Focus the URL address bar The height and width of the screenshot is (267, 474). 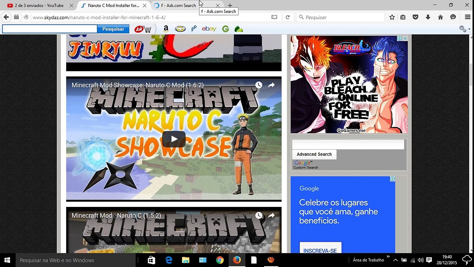pos(149,17)
